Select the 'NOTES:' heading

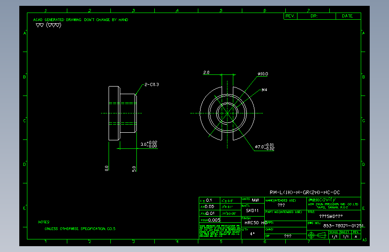tap(44, 222)
